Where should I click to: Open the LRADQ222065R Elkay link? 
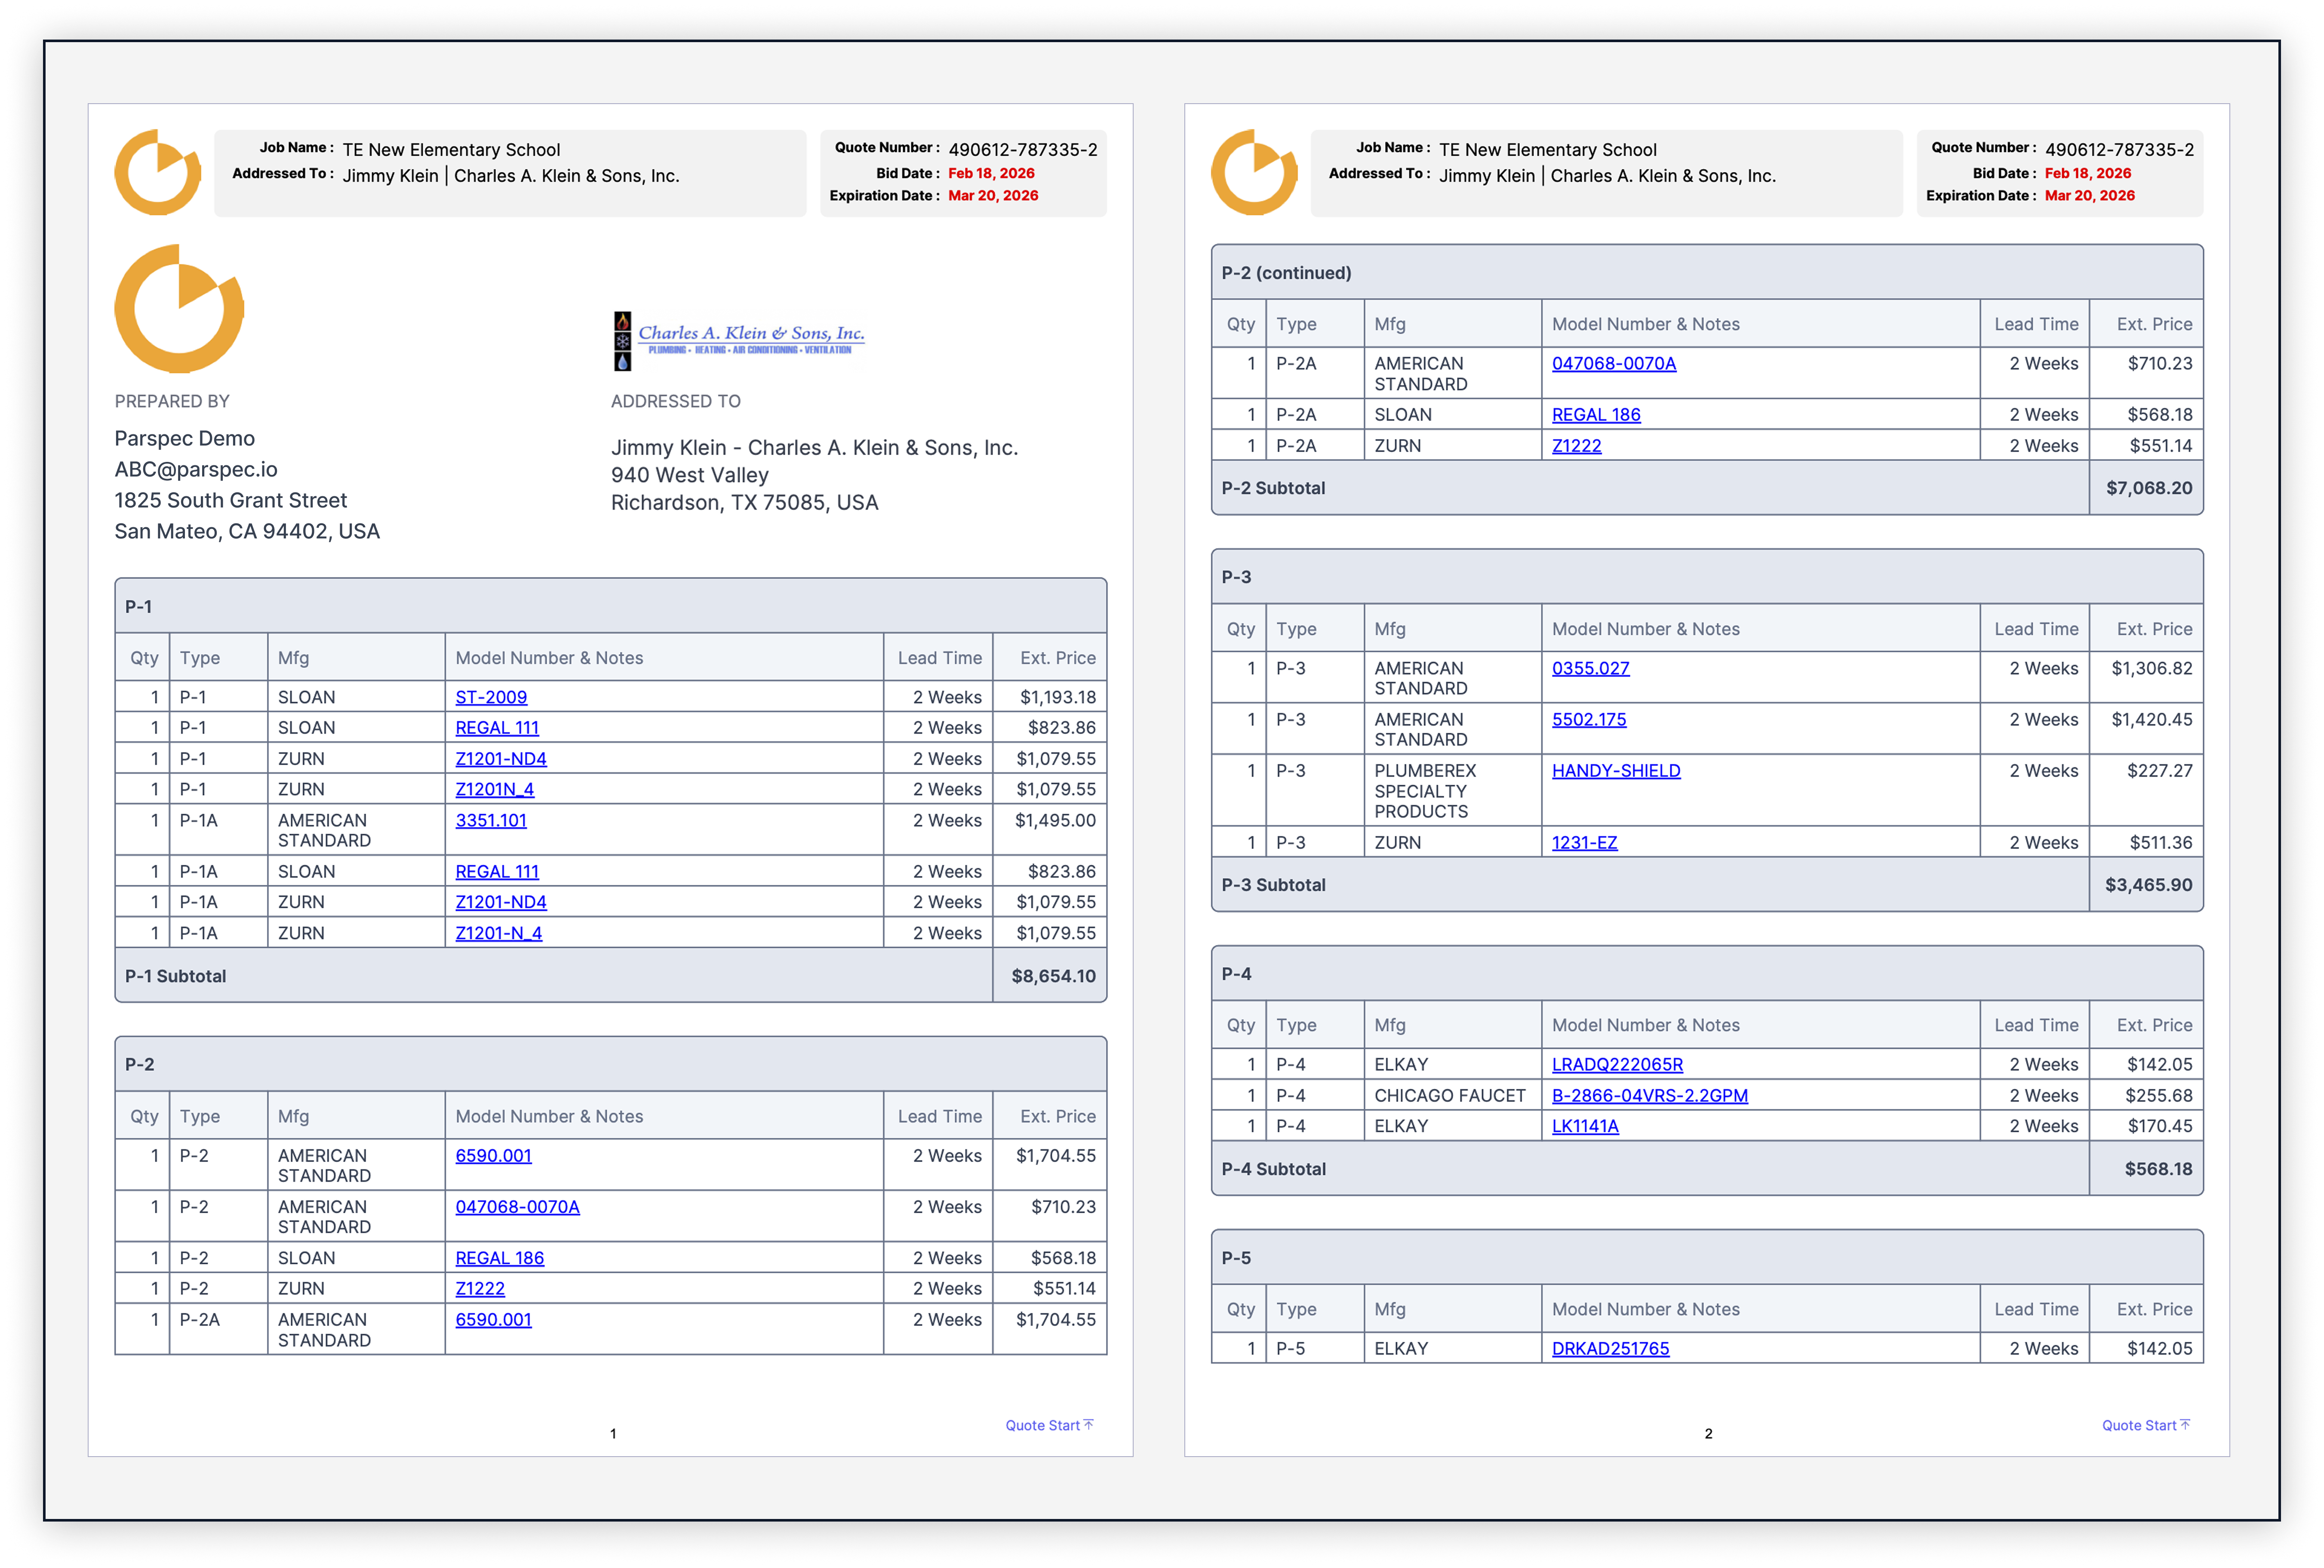click(1618, 1065)
